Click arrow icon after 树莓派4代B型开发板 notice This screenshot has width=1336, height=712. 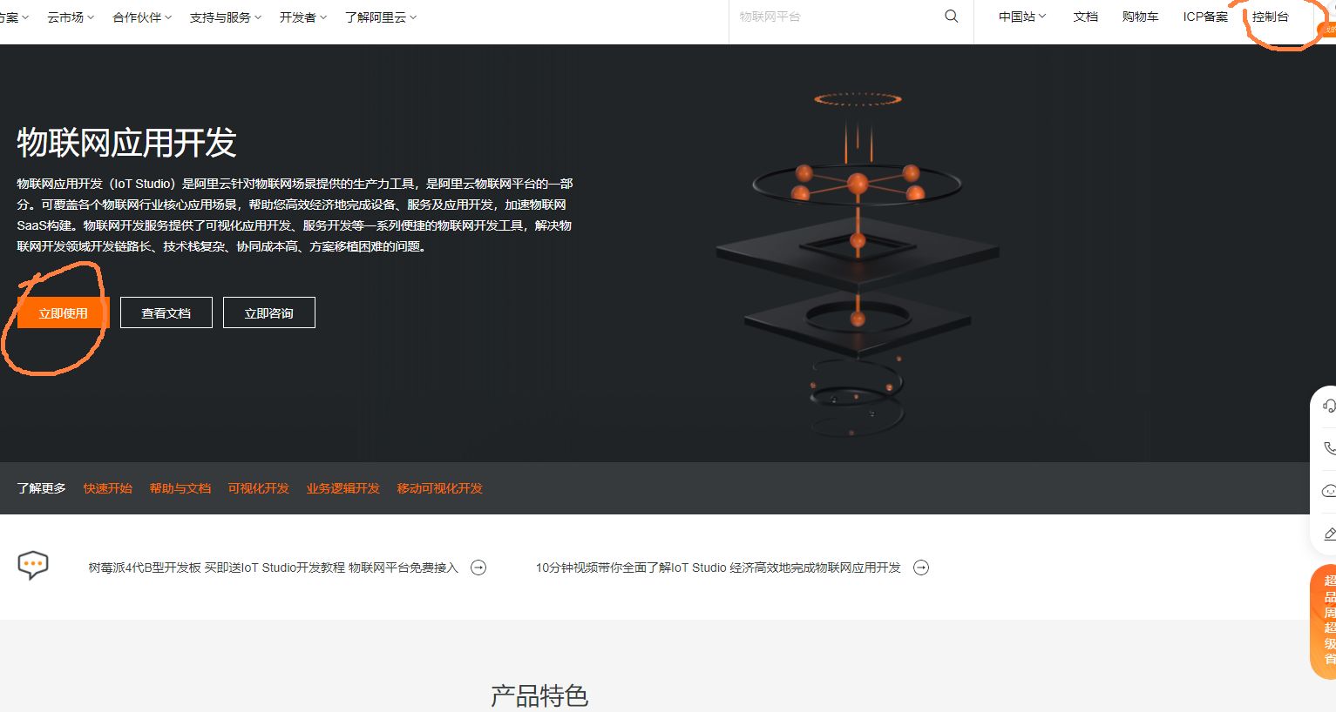478,568
